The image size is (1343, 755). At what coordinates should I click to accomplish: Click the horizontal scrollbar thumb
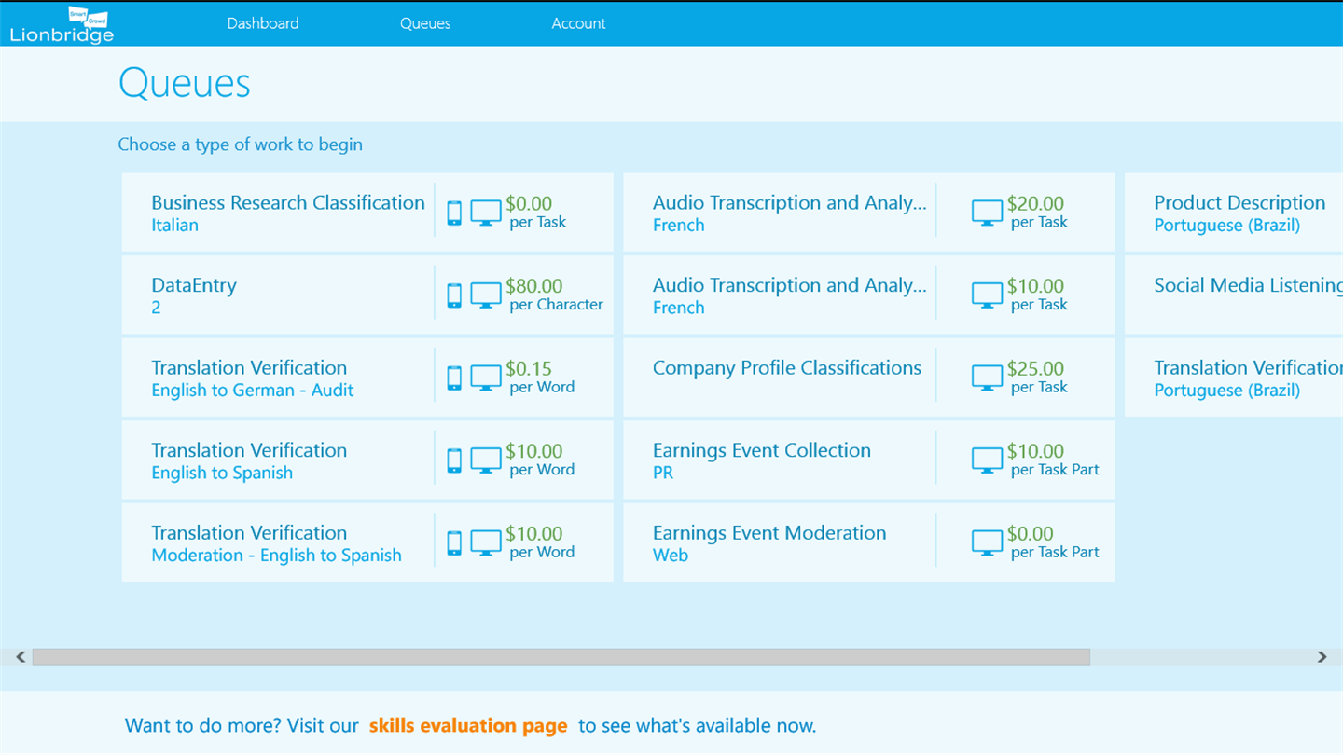tap(561, 657)
